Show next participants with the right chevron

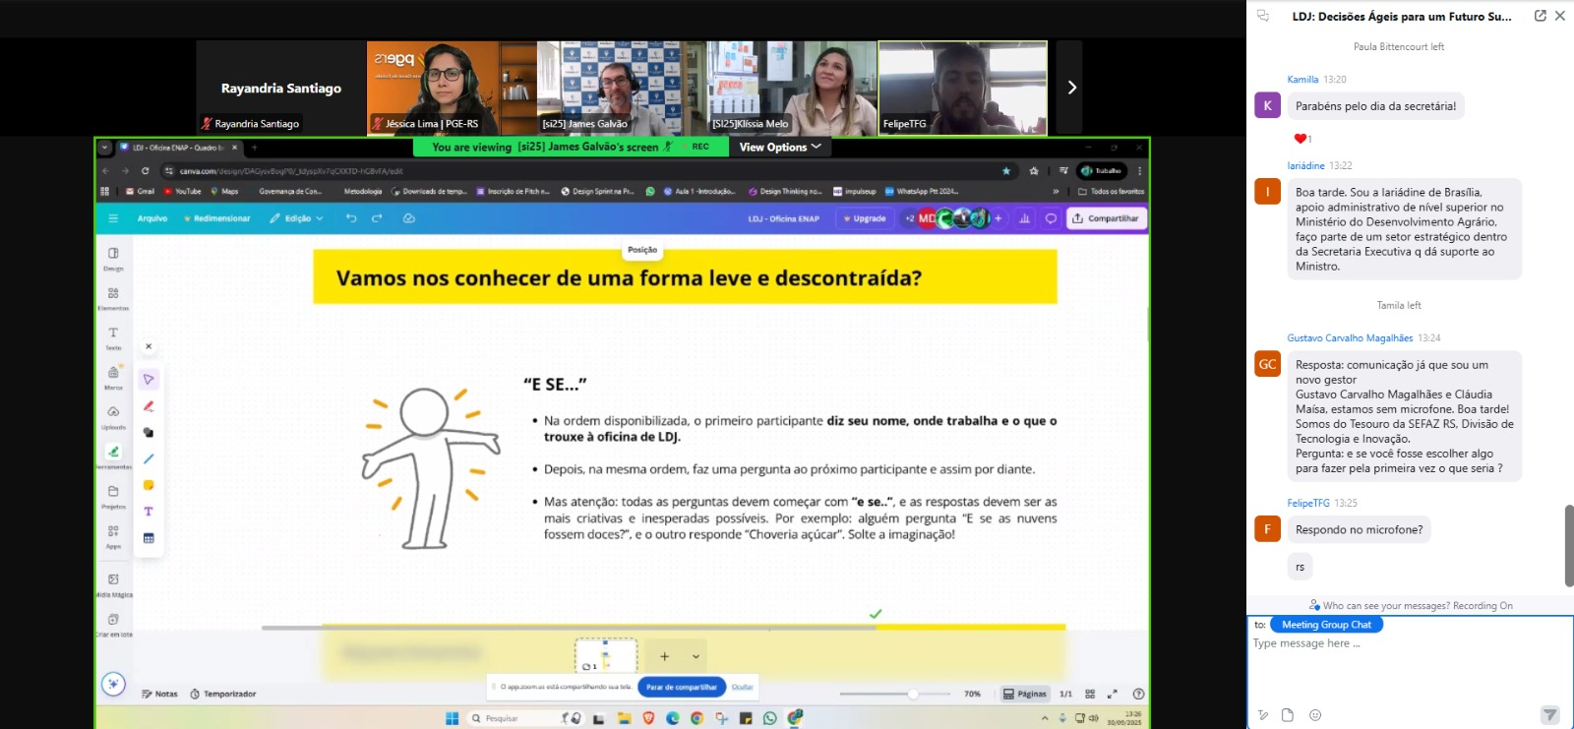coord(1071,88)
